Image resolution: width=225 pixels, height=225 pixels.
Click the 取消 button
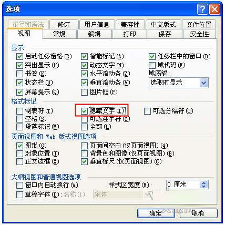(198, 213)
